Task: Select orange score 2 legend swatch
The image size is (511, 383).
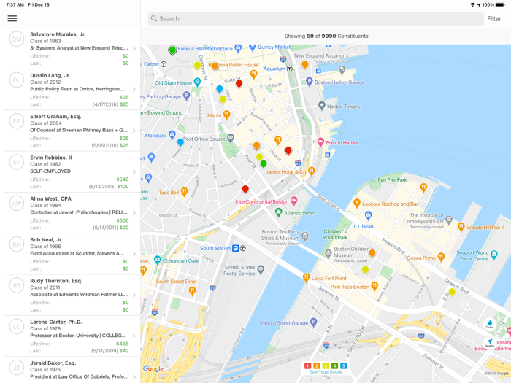Action: [316, 365]
